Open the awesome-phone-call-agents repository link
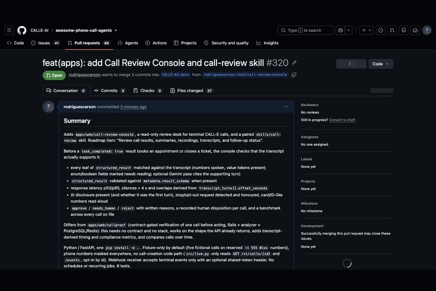 coord(83,30)
